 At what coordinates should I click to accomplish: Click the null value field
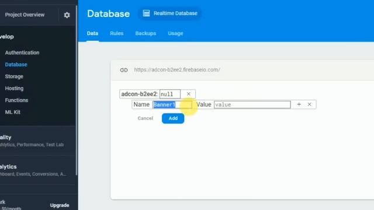(x=170, y=94)
